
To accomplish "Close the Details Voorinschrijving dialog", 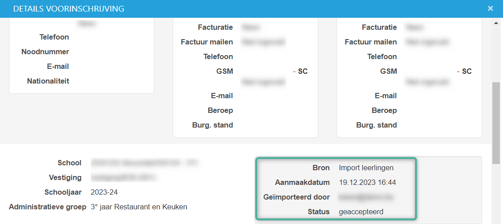I will click(x=490, y=8).
